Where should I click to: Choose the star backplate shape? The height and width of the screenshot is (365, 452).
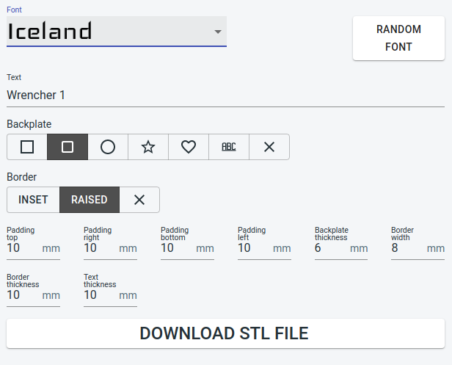(x=148, y=147)
